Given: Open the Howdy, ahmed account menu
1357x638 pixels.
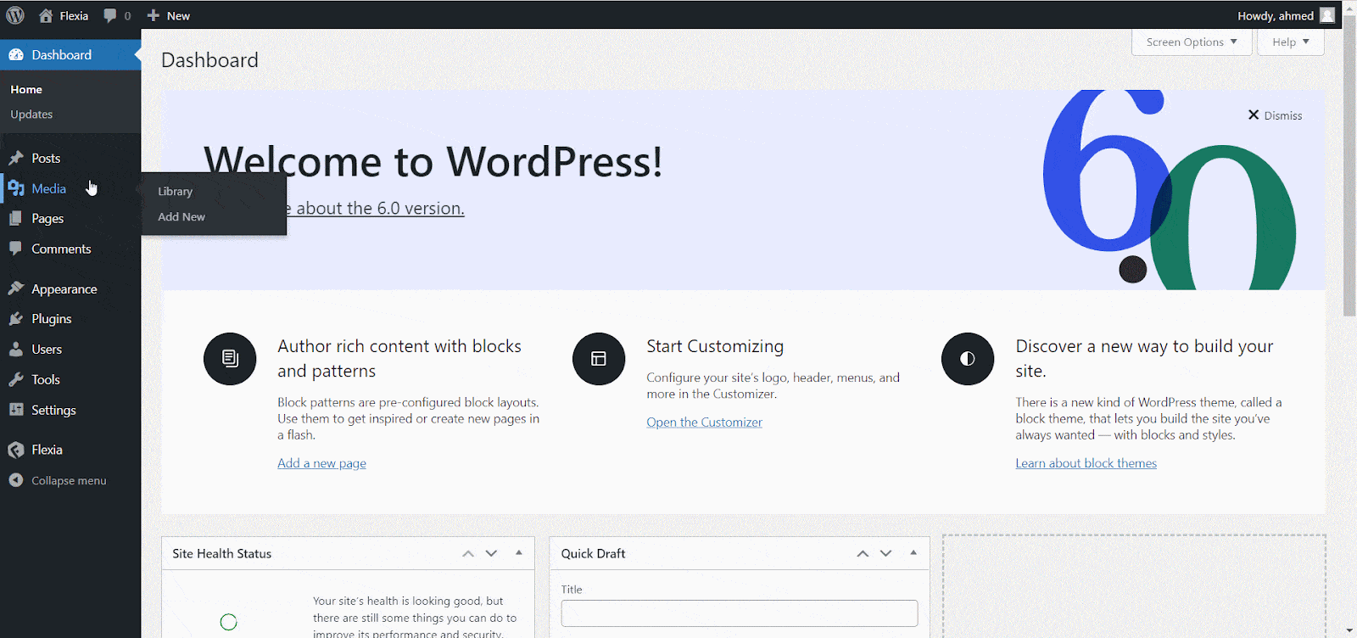Looking at the screenshot, I should coord(1286,15).
